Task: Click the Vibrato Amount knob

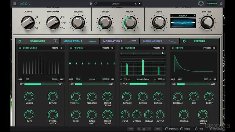Action: click(130, 23)
